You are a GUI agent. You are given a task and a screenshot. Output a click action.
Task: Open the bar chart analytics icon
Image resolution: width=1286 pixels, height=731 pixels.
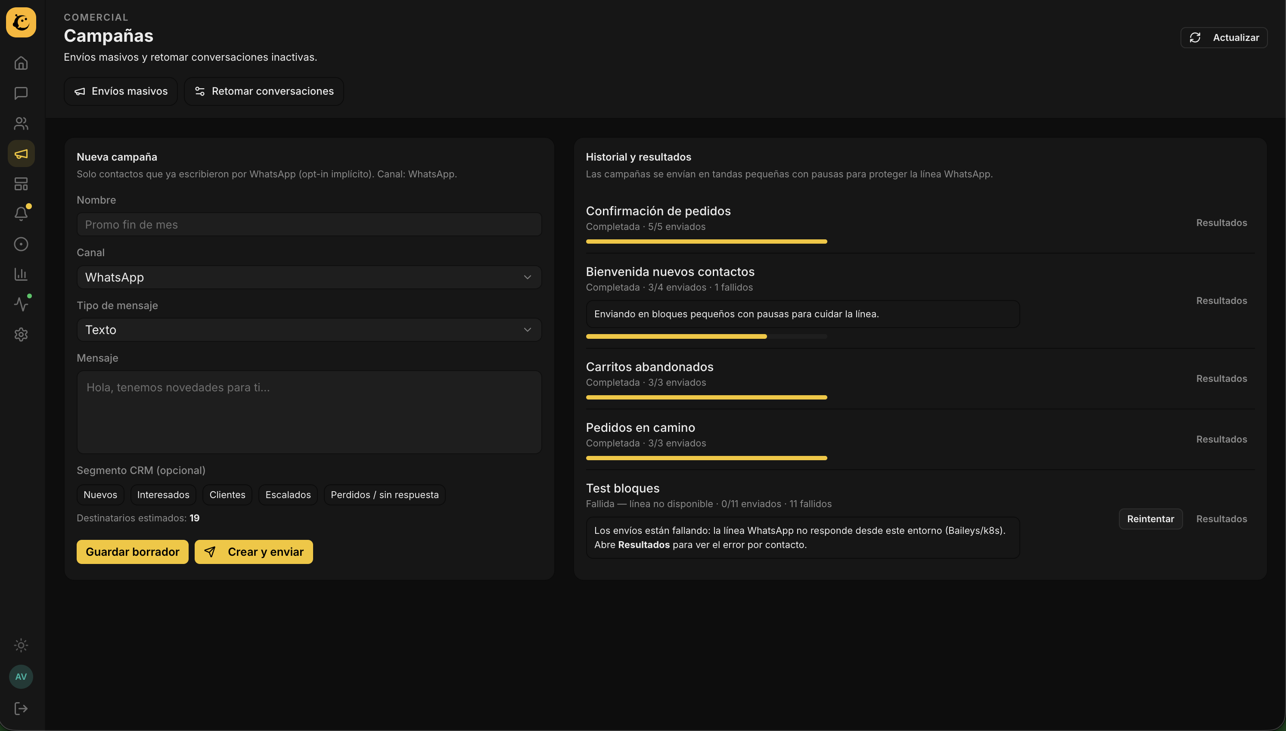click(21, 274)
